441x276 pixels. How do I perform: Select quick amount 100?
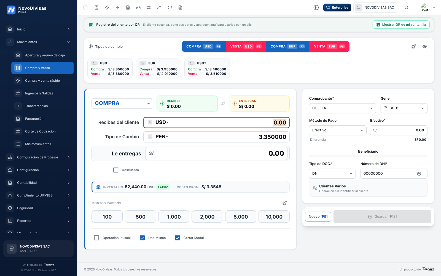[107, 217]
